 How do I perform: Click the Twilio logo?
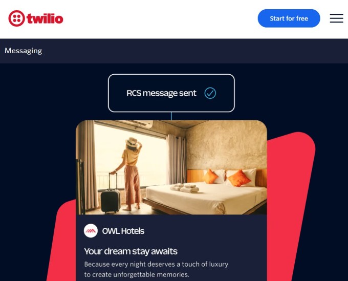(36, 18)
